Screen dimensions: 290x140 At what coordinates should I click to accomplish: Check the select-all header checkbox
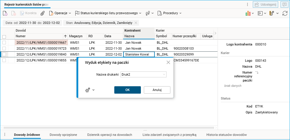[x=4, y=37]
